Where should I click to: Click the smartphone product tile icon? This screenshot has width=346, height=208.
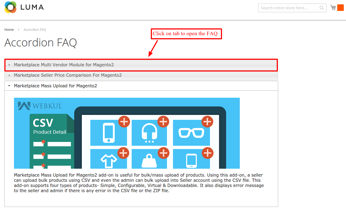tap(109, 133)
